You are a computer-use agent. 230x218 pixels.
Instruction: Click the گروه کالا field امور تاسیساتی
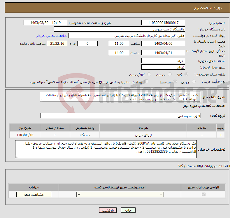pyautogui.click(x=121, y=116)
